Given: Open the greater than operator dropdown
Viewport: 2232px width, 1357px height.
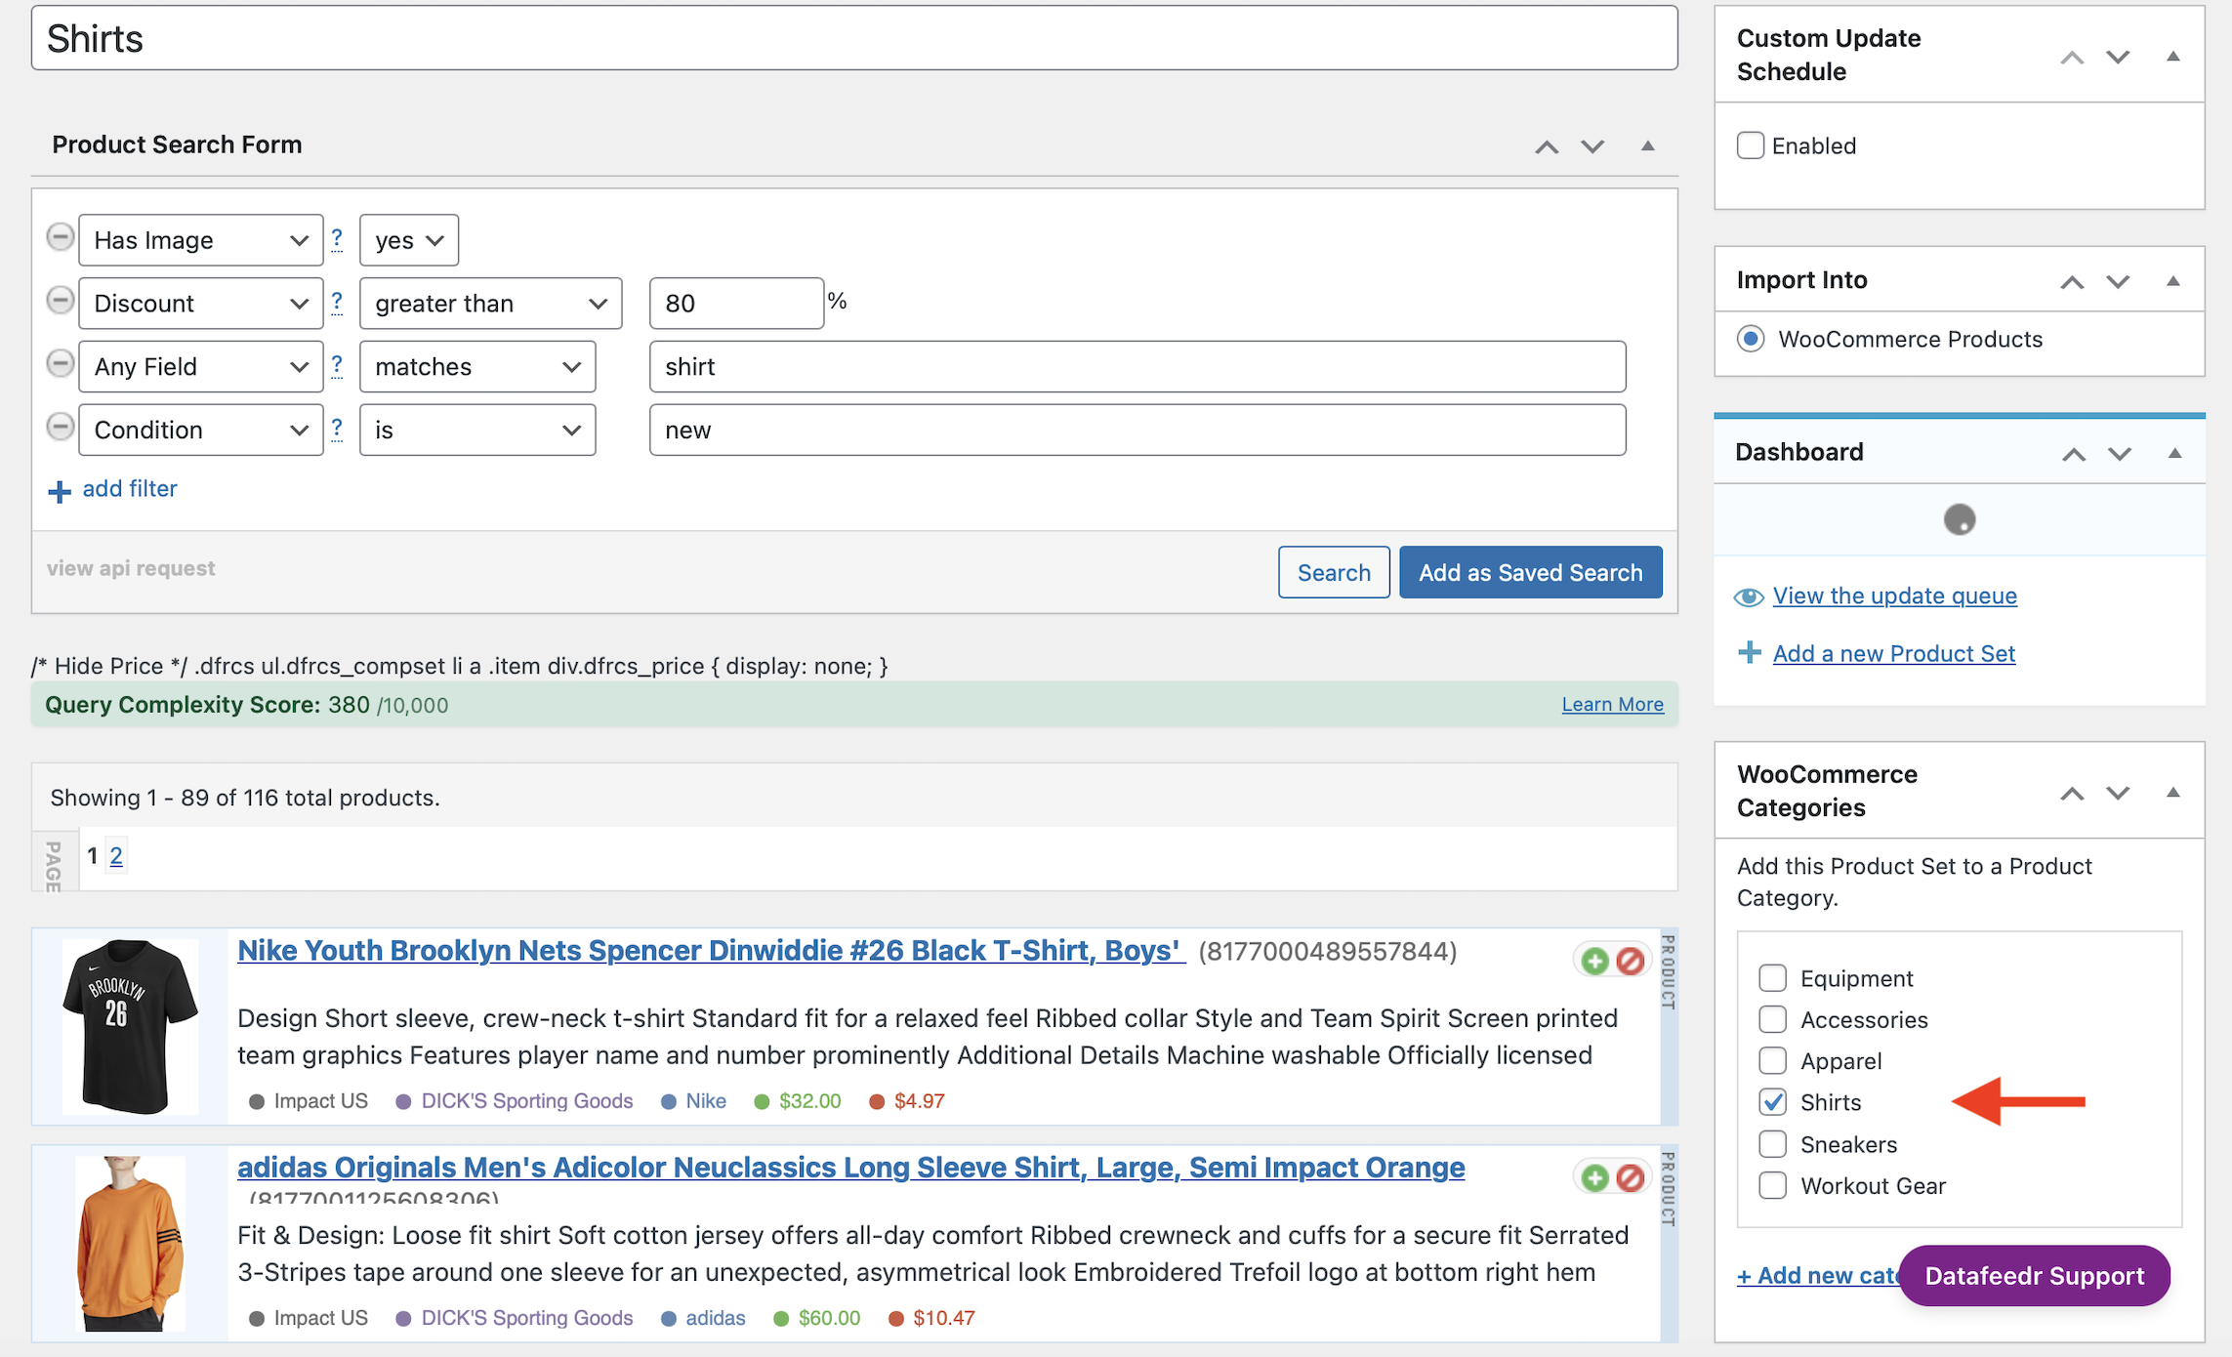Looking at the screenshot, I should [491, 304].
